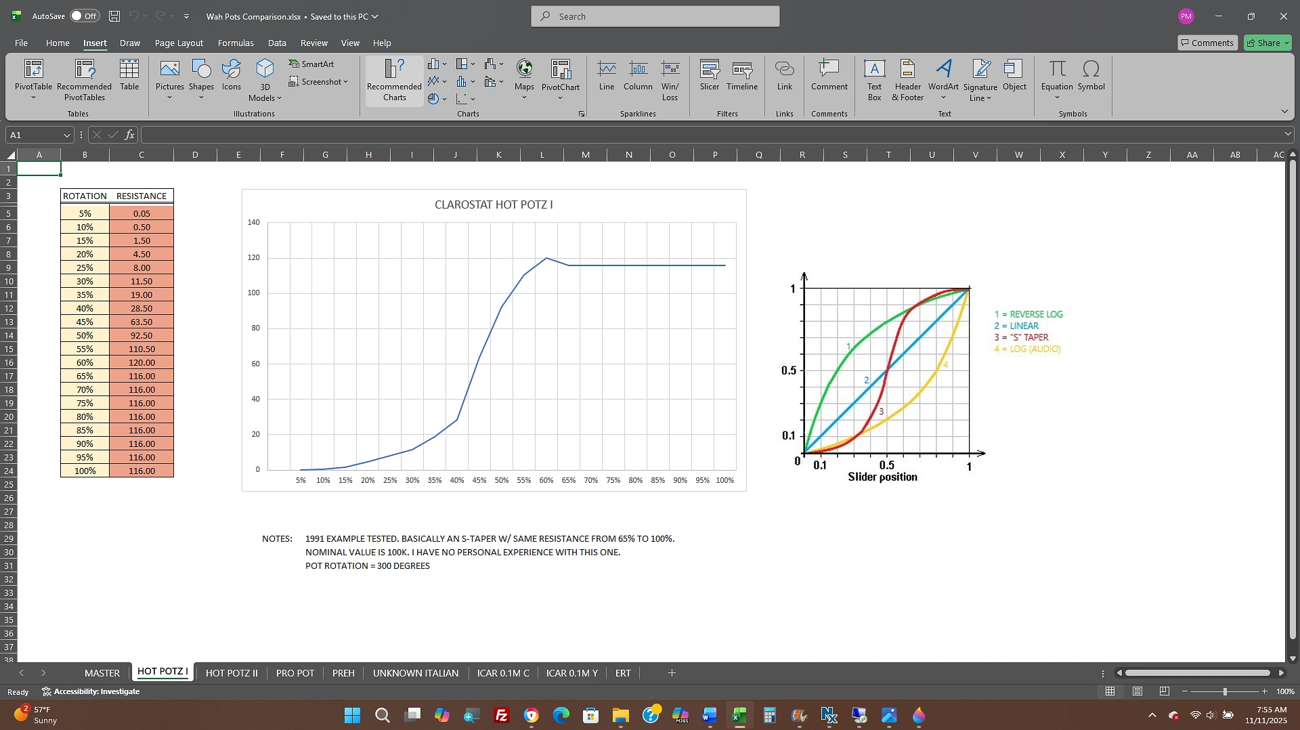Image resolution: width=1300 pixels, height=730 pixels.
Task: Open the Comments pane button
Action: click(1207, 43)
